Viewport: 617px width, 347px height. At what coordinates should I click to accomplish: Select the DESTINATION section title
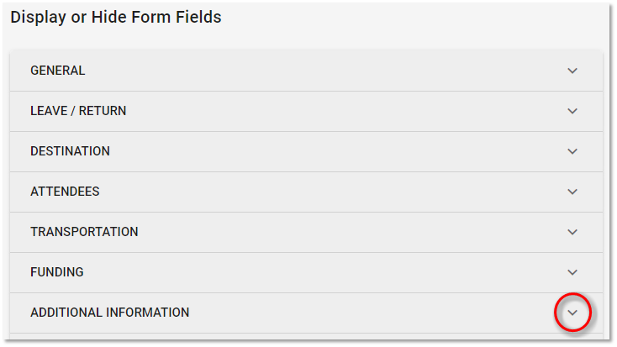pos(70,151)
